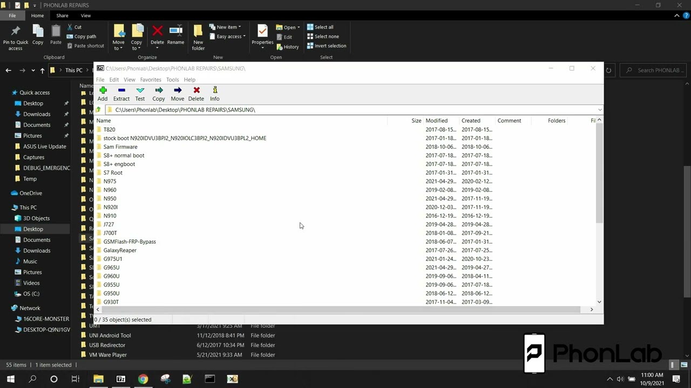Click the Move icon in 7-Zip toolbar
Image resolution: width=691 pixels, height=388 pixels.
[178, 94]
